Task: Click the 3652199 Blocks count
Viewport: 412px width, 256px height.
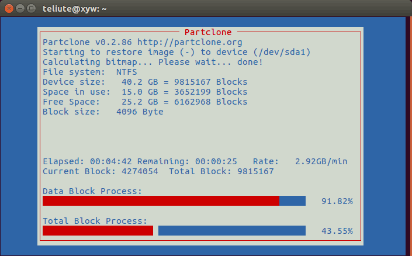Action: click(211, 92)
